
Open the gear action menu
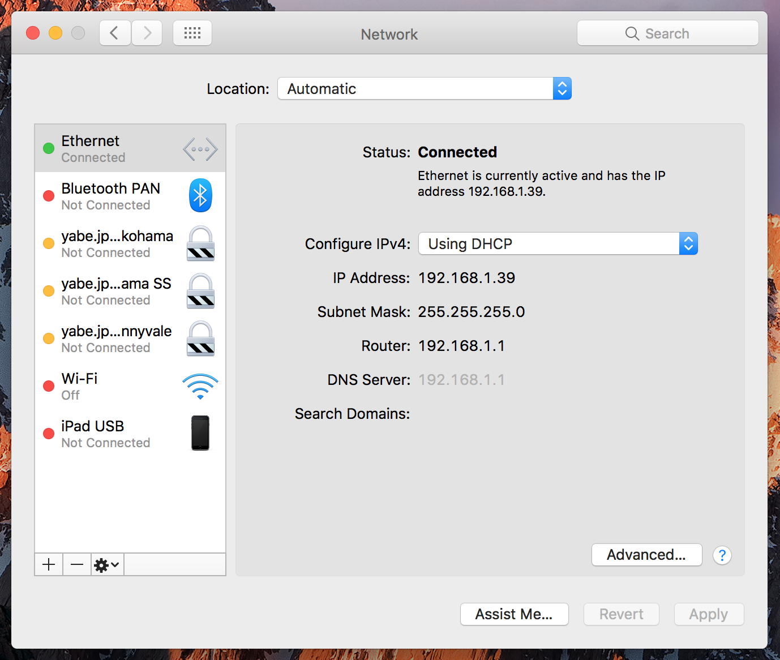click(107, 564)
